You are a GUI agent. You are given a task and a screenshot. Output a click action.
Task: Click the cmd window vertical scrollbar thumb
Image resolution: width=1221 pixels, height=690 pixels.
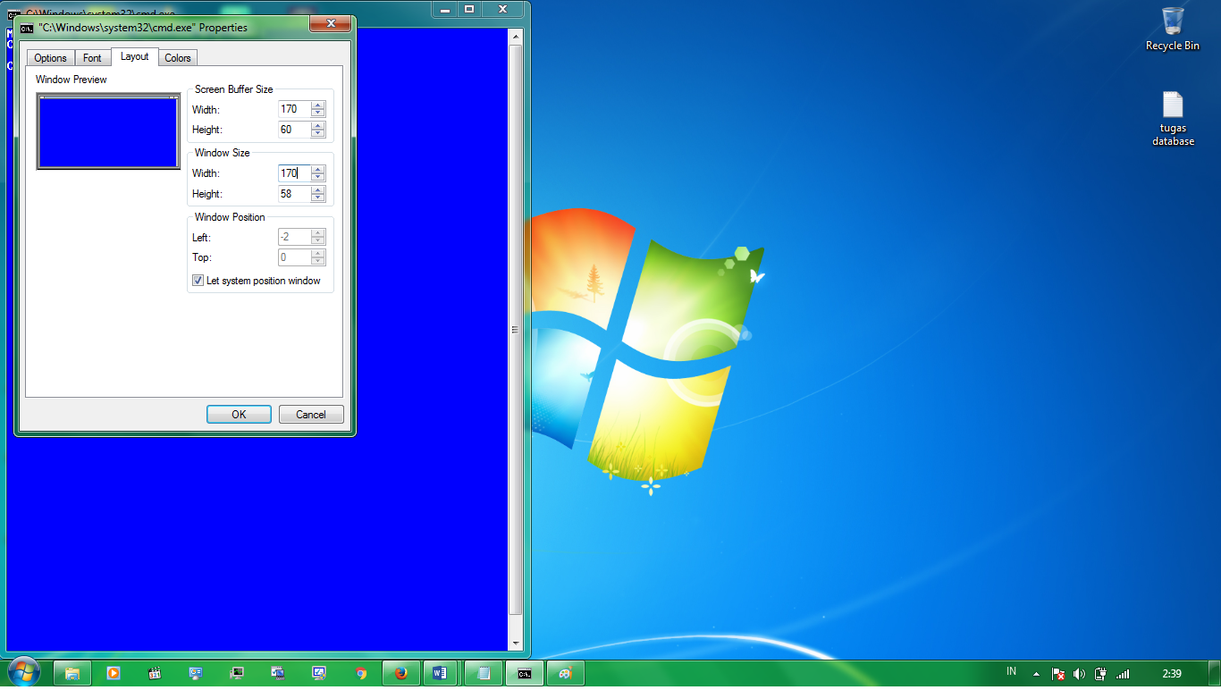515,329
